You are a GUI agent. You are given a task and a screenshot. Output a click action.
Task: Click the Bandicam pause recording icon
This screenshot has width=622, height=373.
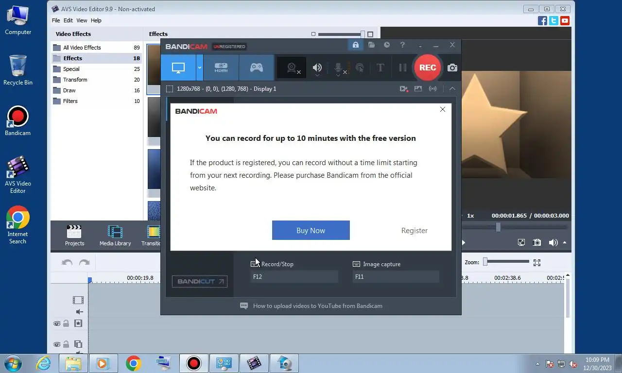pyautogui.click(x=402, y=68)
